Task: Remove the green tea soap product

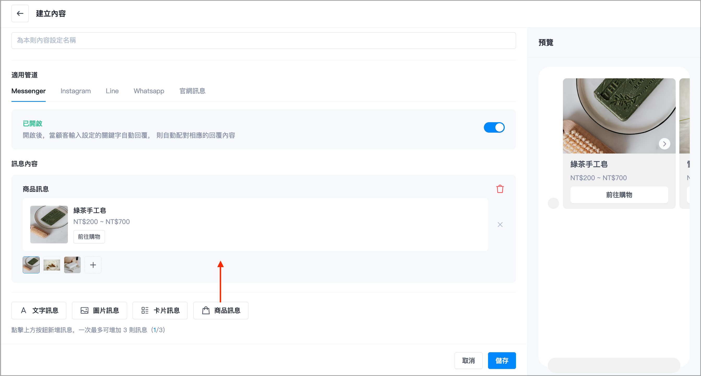Action: (x=500, y=225)
